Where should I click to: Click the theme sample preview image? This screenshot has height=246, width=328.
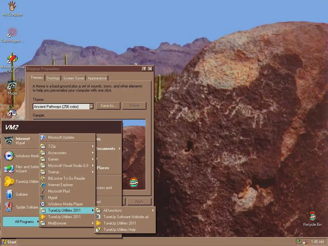134,155
